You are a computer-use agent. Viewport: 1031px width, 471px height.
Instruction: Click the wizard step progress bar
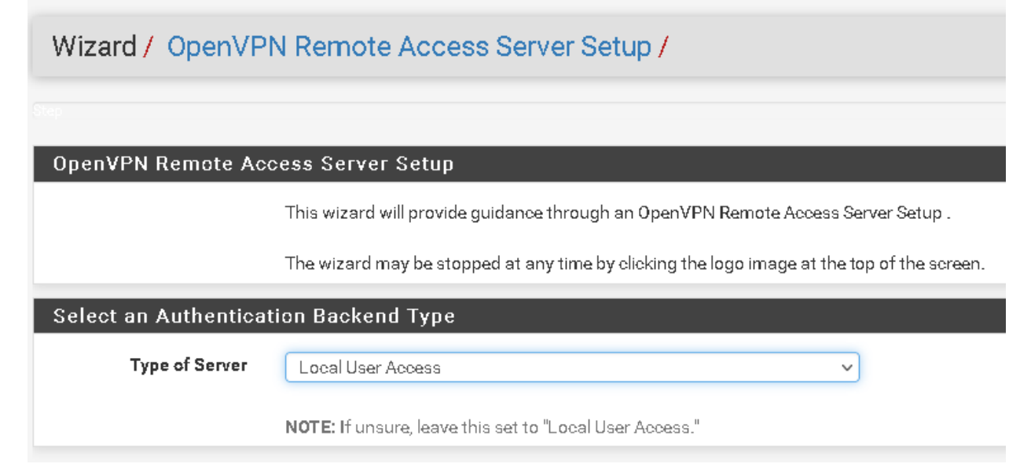[x=519, y=111]
